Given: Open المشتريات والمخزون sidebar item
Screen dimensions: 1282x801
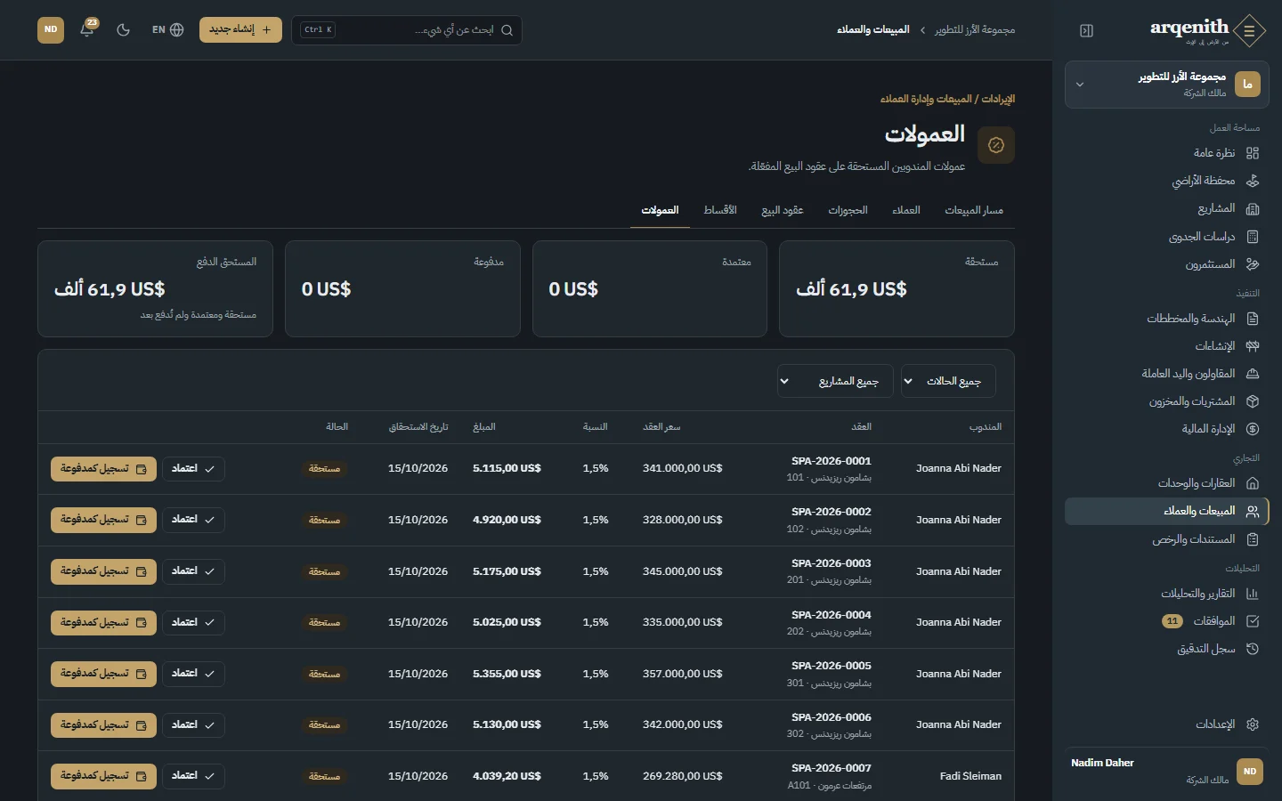Looking at the screenshot, I should pos(1167,401).
